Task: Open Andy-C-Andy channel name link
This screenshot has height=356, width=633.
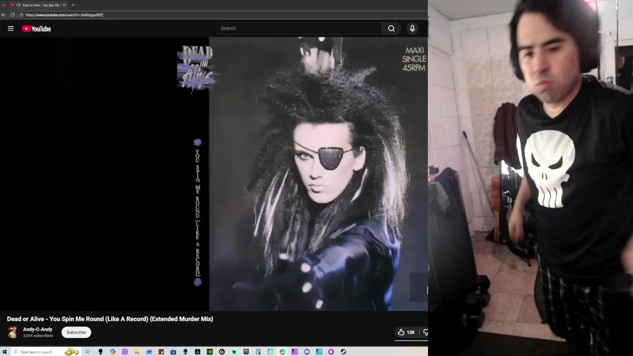Action: [x=38, y=329]
